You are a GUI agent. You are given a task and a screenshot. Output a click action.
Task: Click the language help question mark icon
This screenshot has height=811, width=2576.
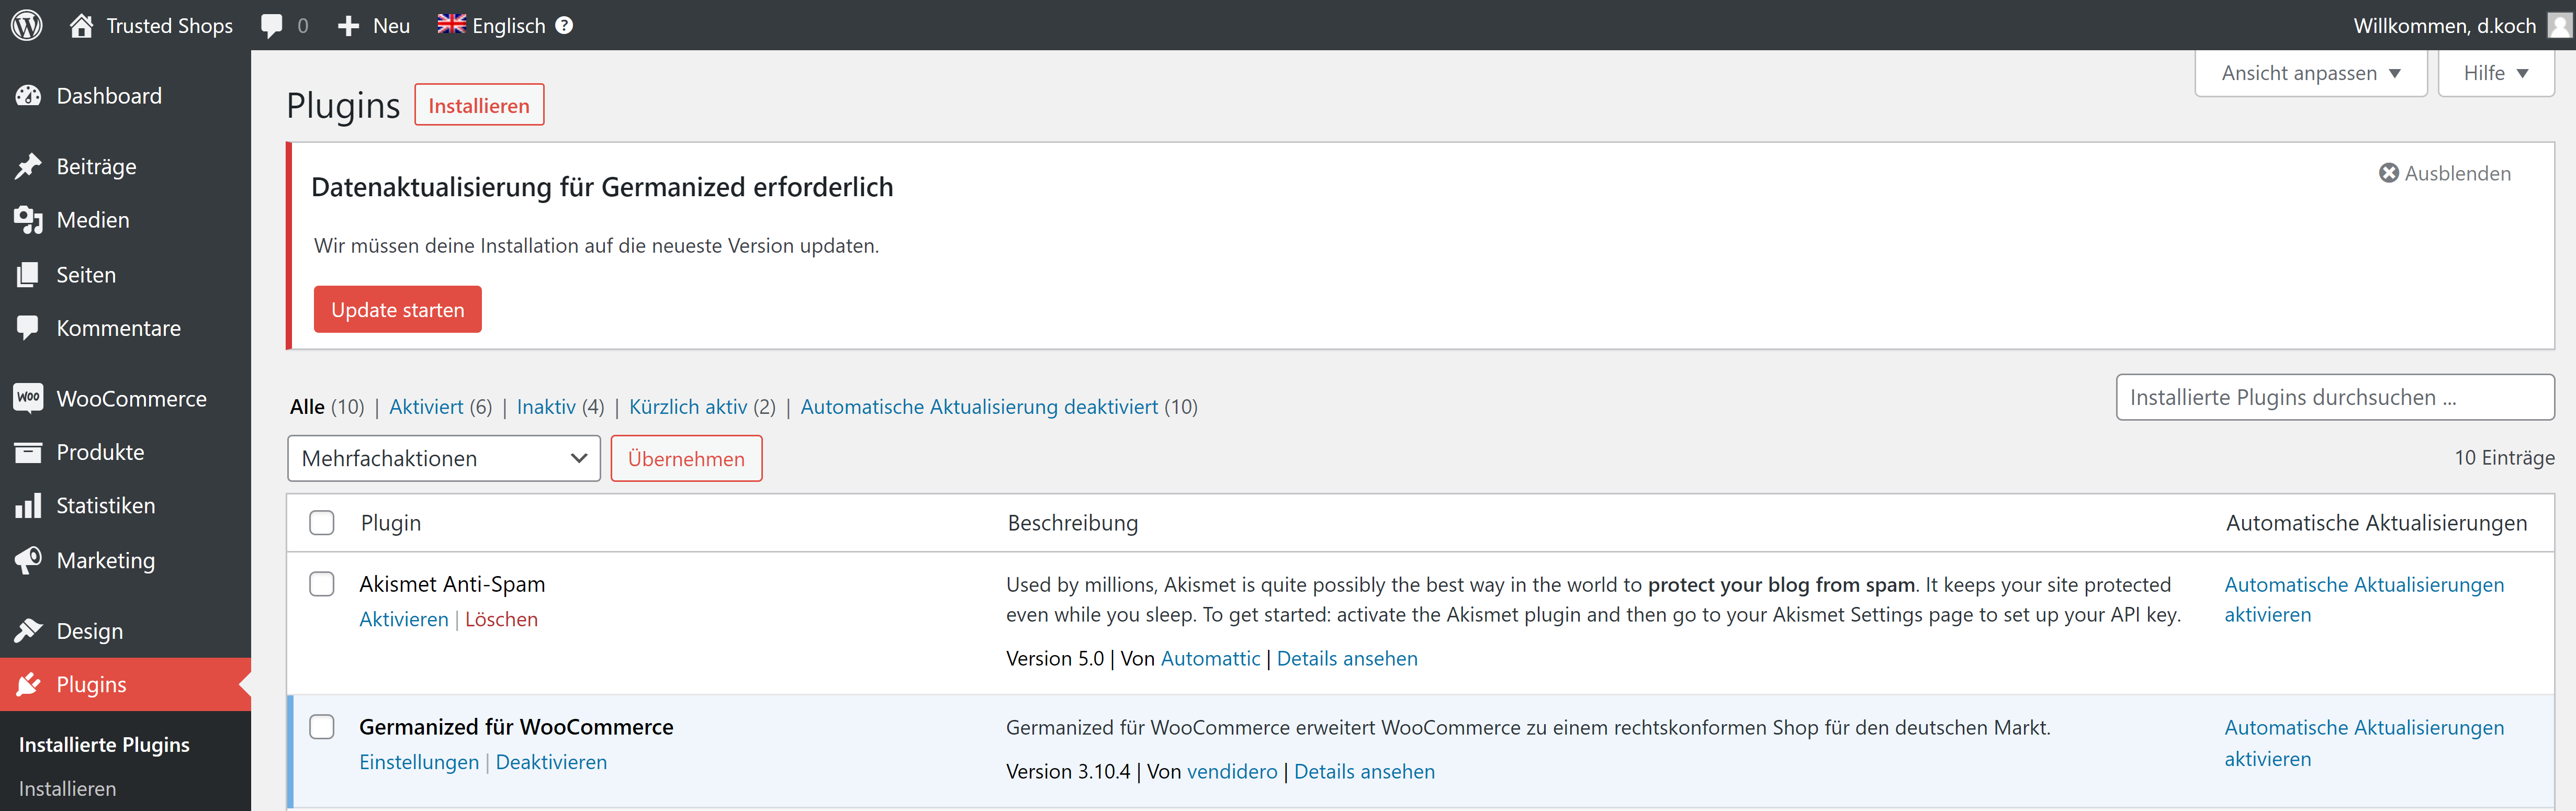[x=564, y=25]
